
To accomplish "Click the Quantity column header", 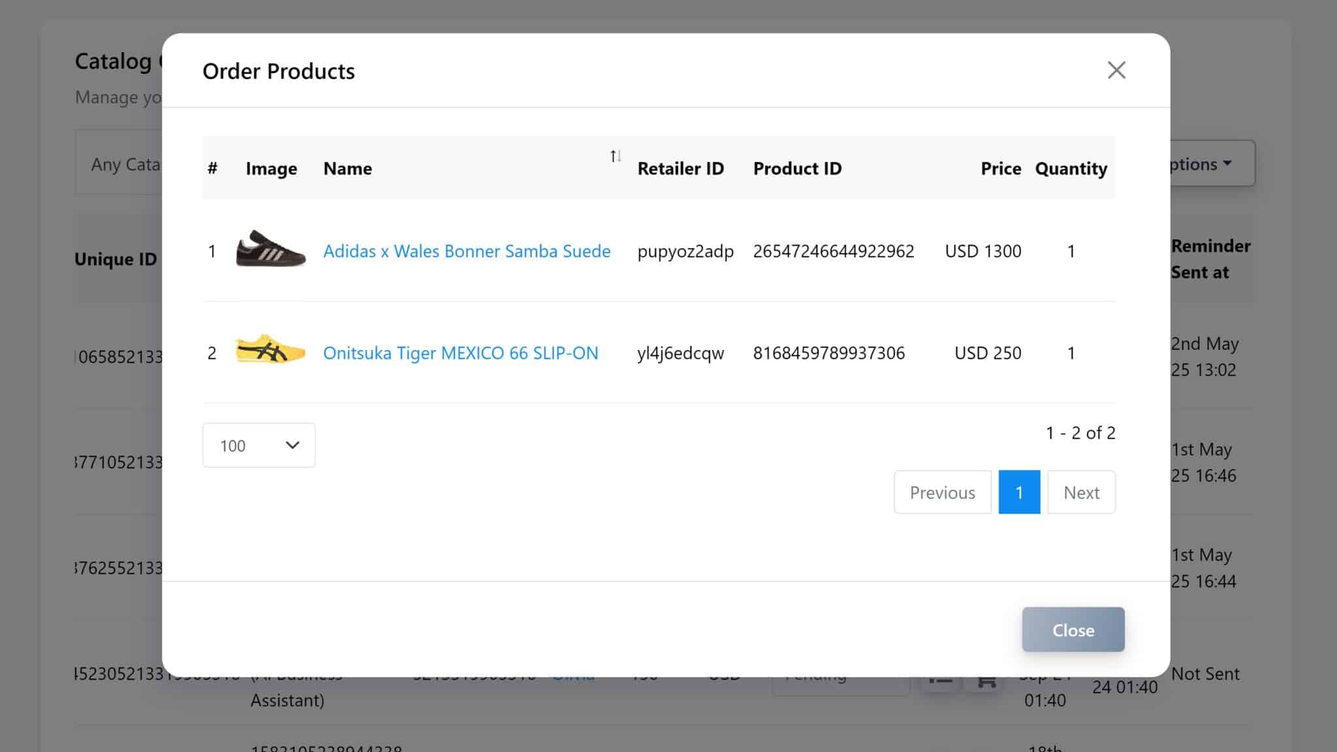I will pos(1071,168).
